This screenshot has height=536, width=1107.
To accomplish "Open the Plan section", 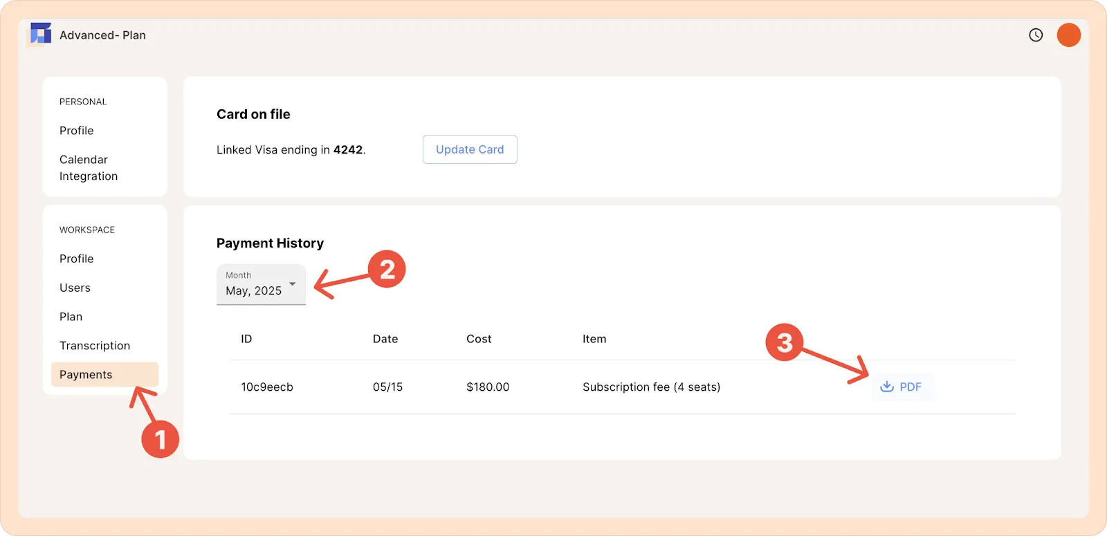I will click(71, 317).
